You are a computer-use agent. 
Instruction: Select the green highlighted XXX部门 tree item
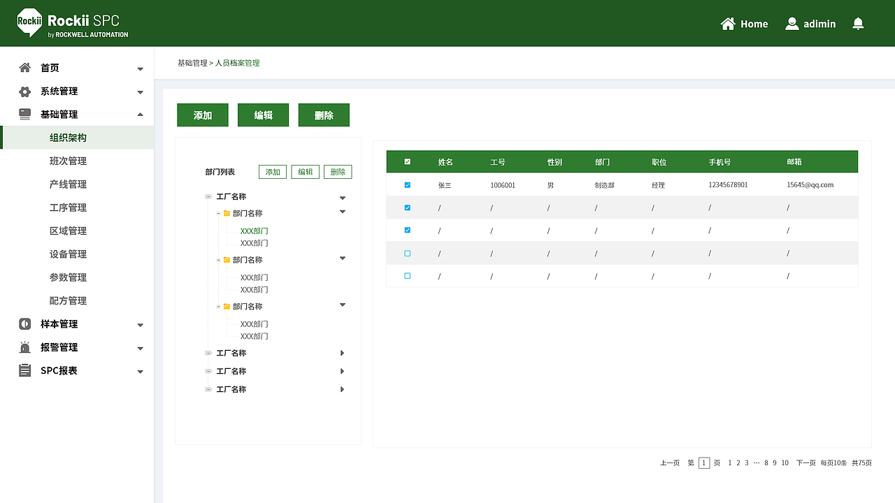click(x=255, y=231)
